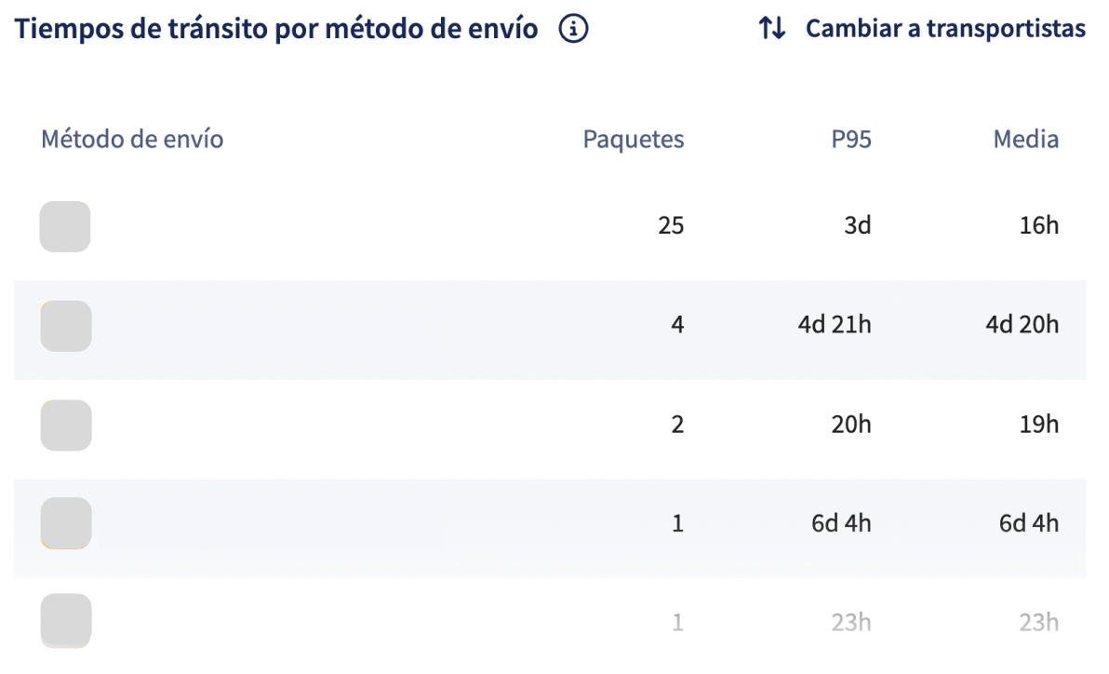
Task: Select the Media value 16h
Action: coord(1039,225)
